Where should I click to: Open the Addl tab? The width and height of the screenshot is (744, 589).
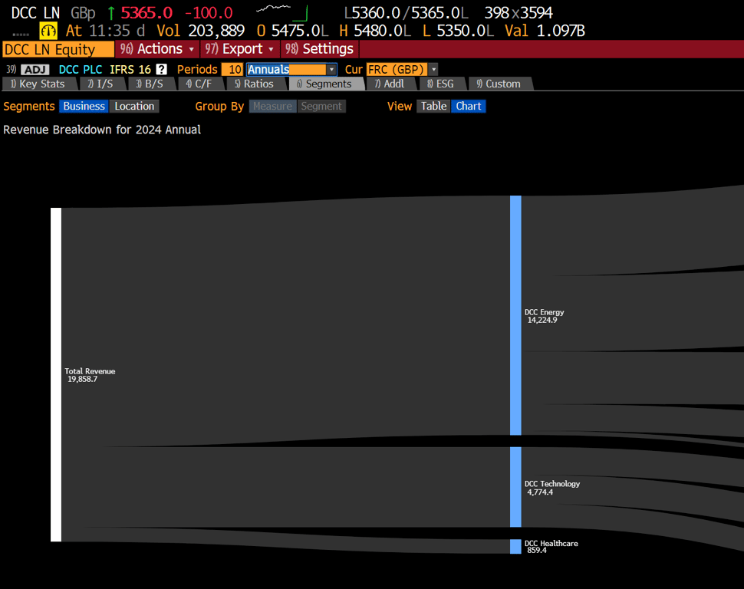[390, 84]
